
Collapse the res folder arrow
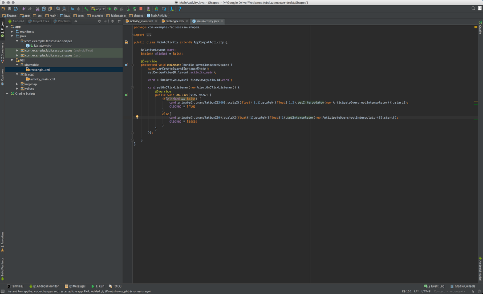coord(12,60)
